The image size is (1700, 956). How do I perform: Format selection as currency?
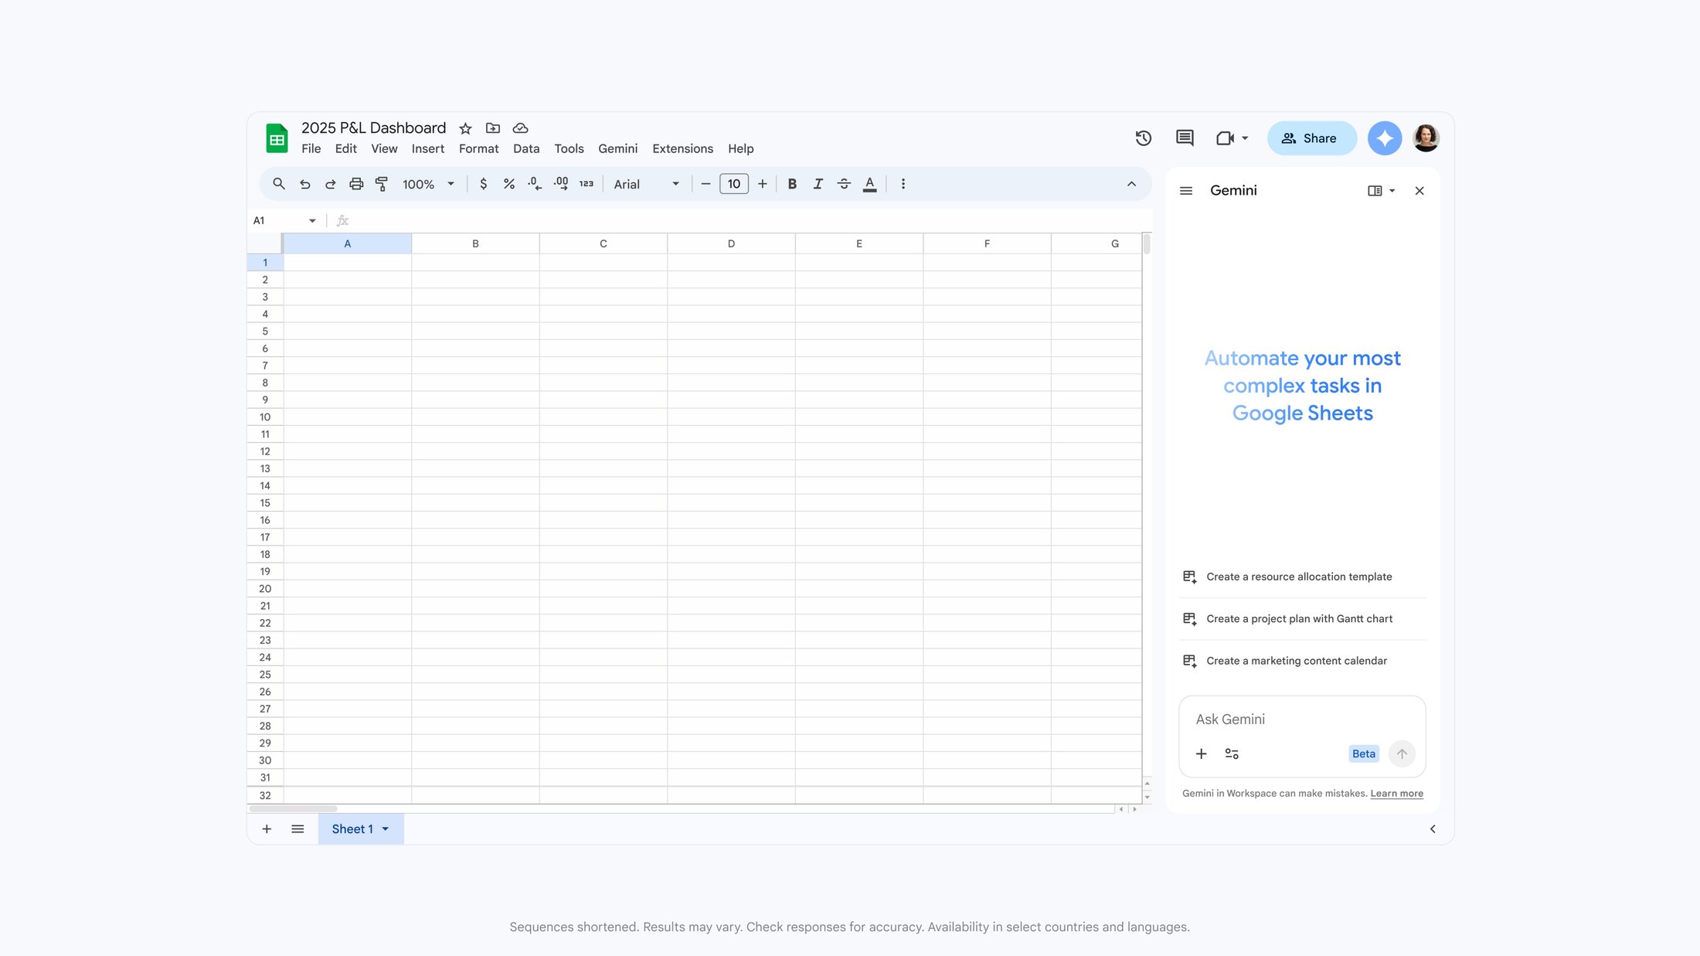(484, 184)
